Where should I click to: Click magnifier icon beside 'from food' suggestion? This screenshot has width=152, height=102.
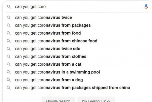[9, 33]
